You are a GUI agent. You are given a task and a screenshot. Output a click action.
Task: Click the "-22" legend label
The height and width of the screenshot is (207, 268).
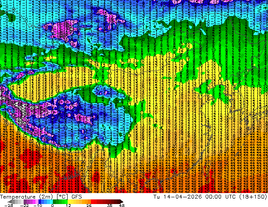click(x=25, y=205)
